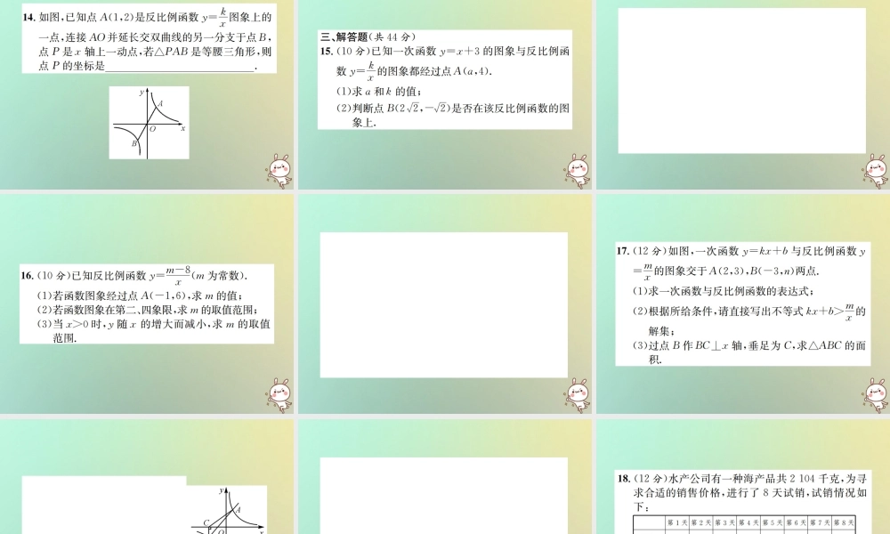Open the slide with question 14
This screenshot has width=890, height=534.
(147, 94)
